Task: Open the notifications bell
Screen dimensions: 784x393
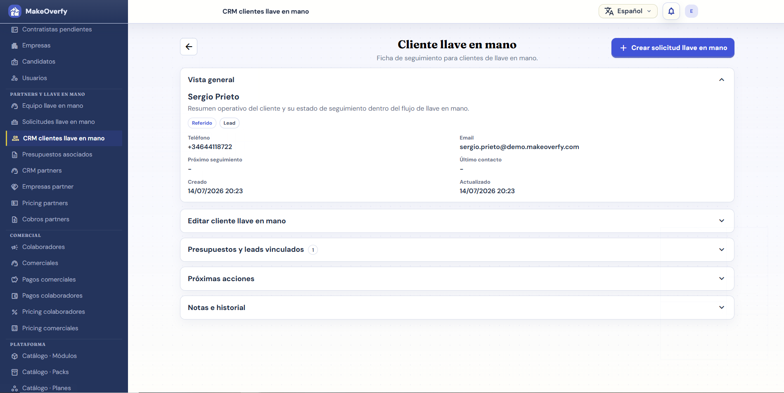Action: [x=671, y=11]
